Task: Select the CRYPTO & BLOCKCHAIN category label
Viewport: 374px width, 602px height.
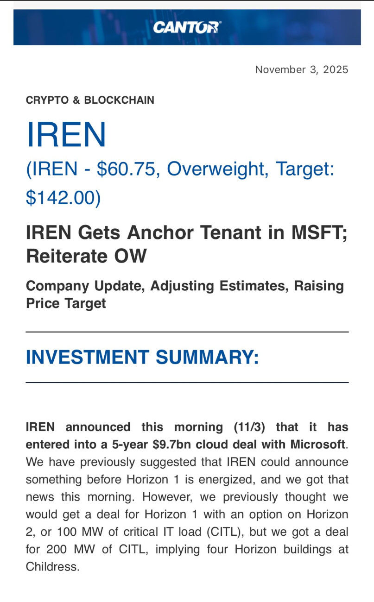Action: (x=90, y=100)
